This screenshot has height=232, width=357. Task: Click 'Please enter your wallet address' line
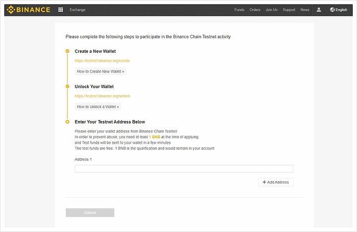[x=125, y=131]
